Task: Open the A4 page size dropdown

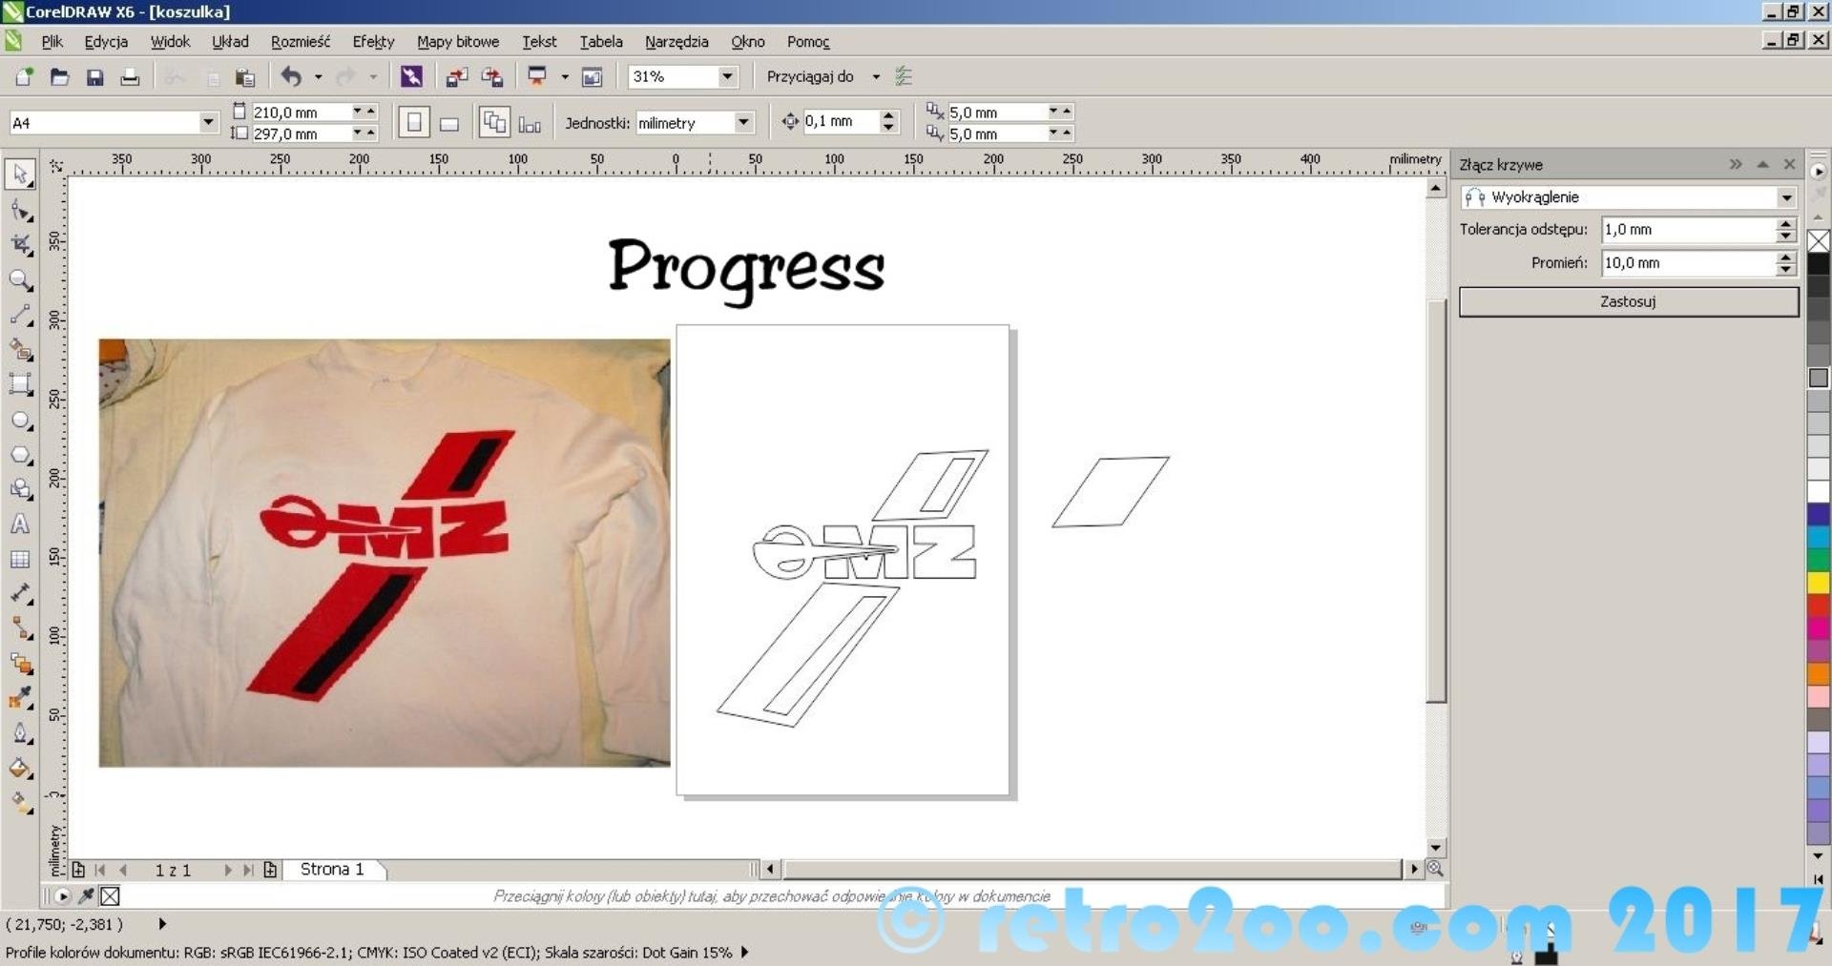Action: [x=208, y=122]
